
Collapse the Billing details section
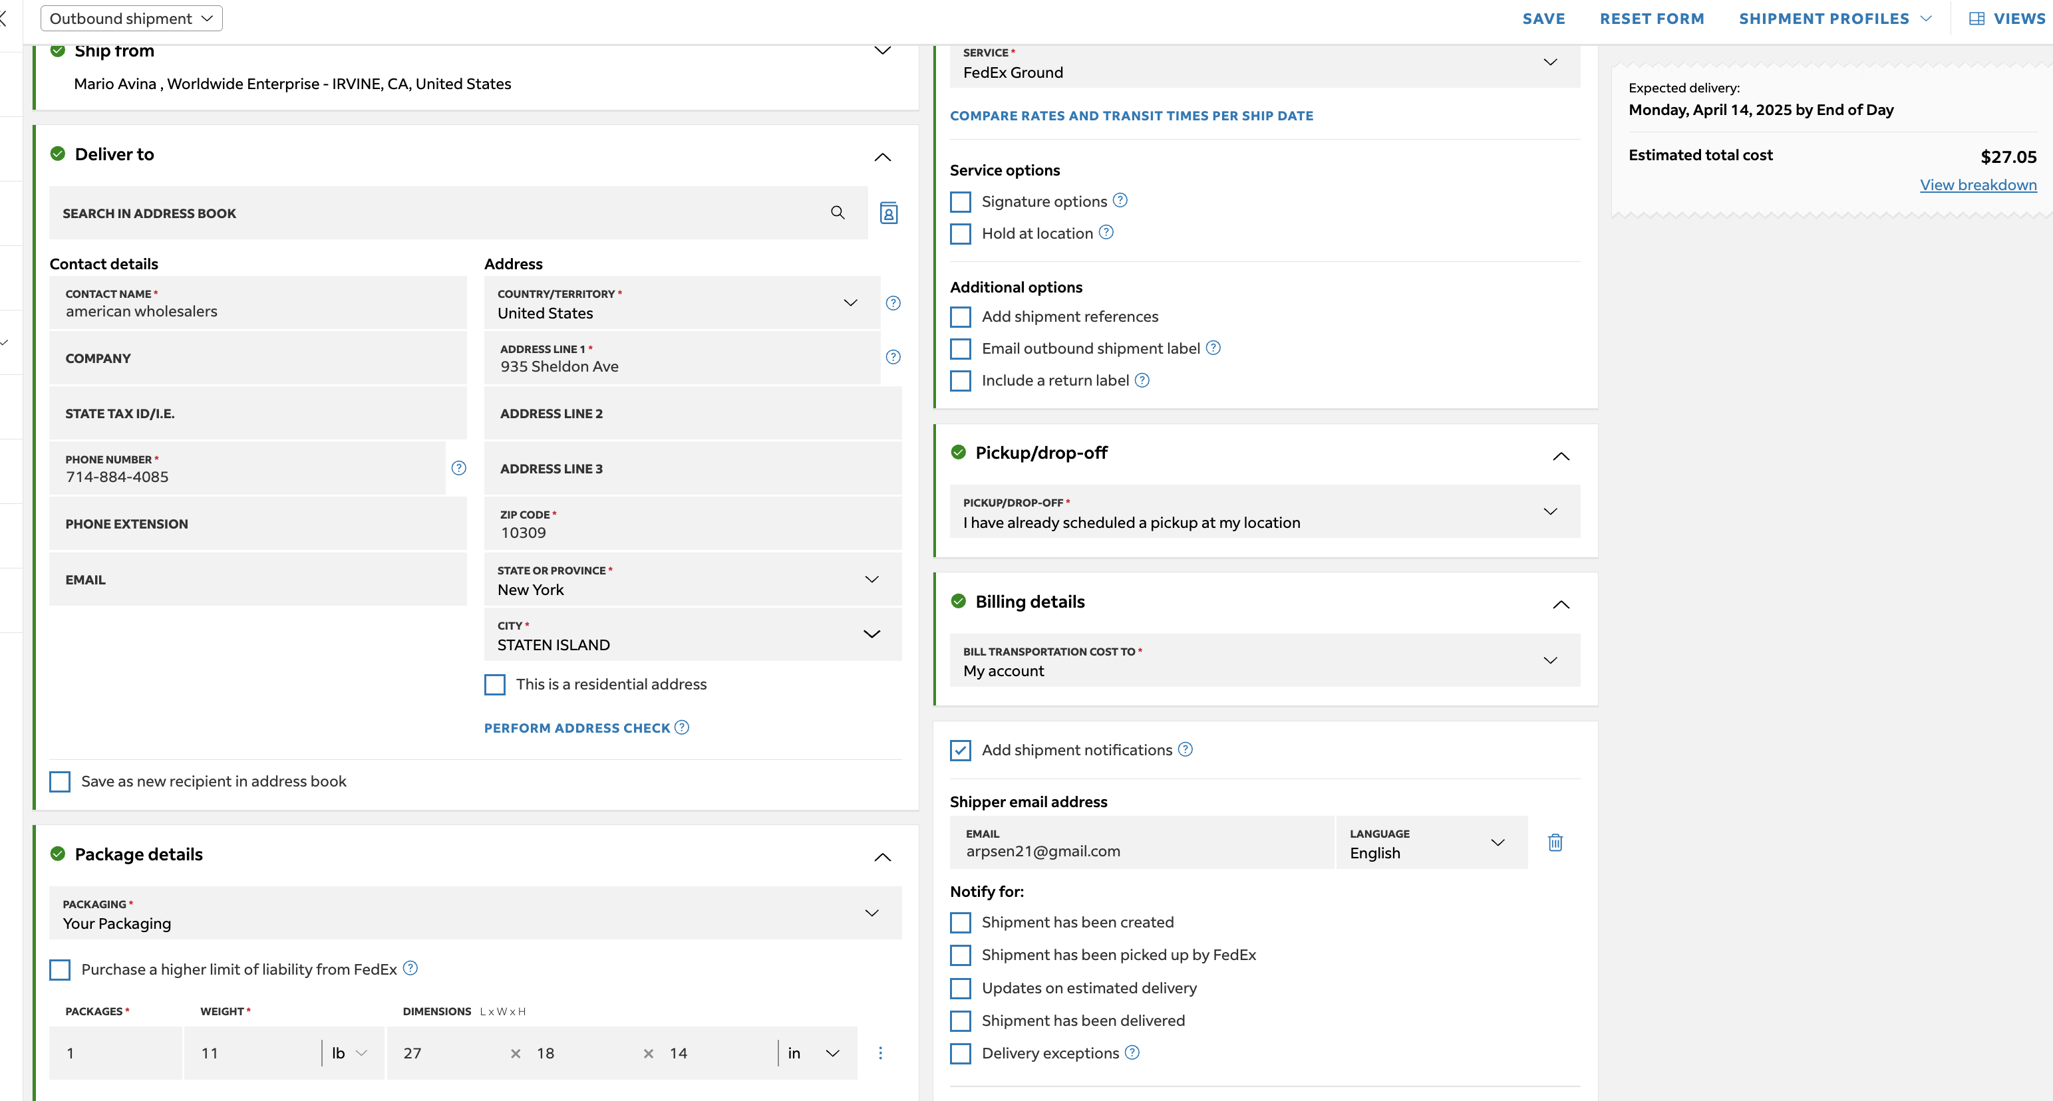(x=1561, y=604)
